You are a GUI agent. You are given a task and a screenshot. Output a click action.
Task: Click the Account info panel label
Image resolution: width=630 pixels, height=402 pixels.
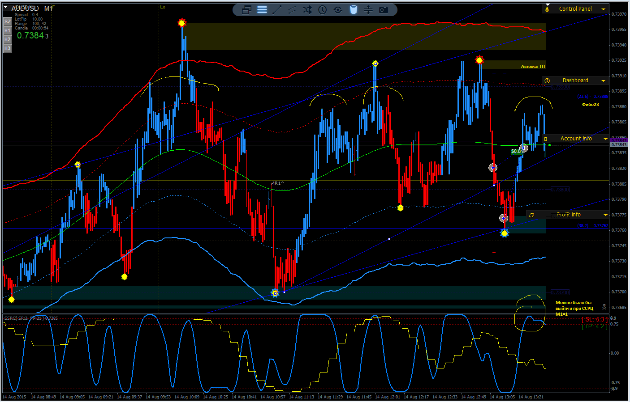[576, 139]
